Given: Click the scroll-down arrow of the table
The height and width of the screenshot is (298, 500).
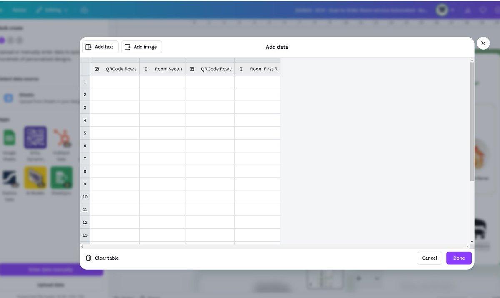Looking at the screenshot, I should tap(472, 242).
